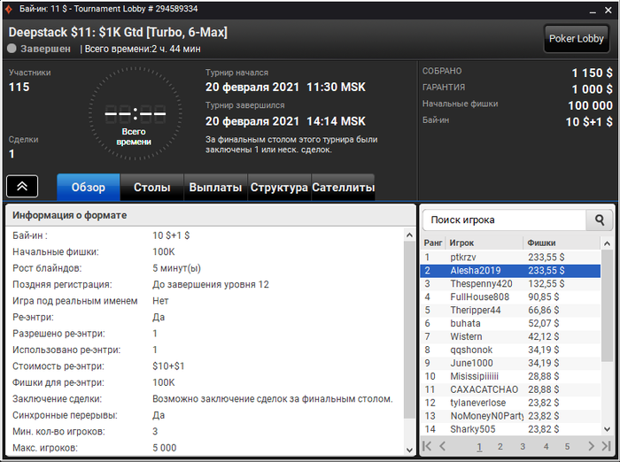The height and width of the screenshot is (462, 620).
Task: Click the Рост блайндов row
Action: tap(205, 268)
